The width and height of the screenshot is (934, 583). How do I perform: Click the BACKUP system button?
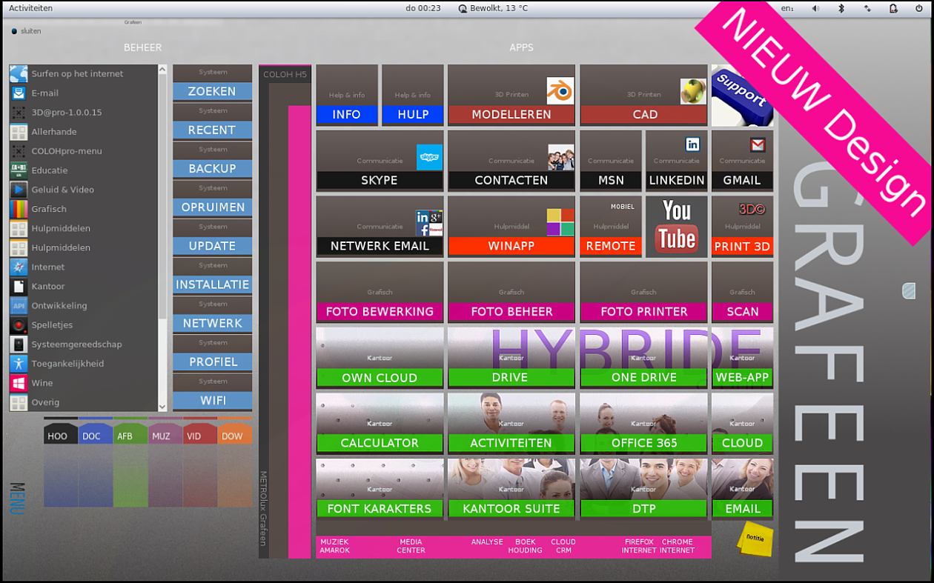tap(212, 168)
